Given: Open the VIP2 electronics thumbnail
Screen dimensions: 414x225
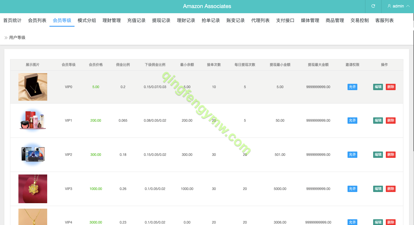Looking at the screenshot, I should click(x=33, y=154).
